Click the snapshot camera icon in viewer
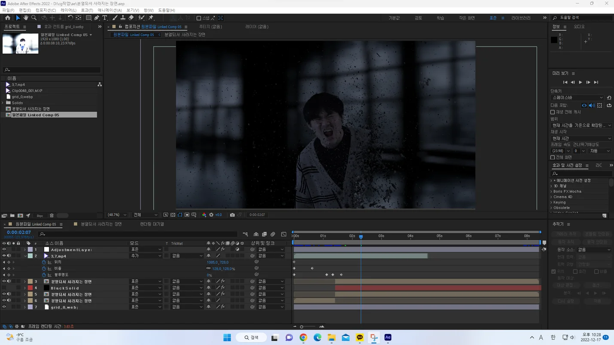This screenshot has height=345, width=614. pos(232,215)
